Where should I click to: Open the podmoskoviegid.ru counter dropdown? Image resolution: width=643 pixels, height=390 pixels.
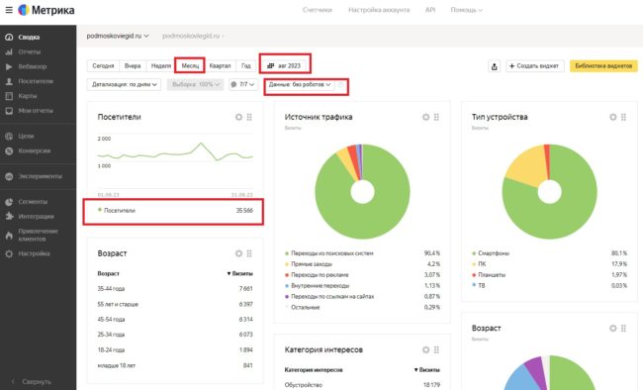(118, 36)
